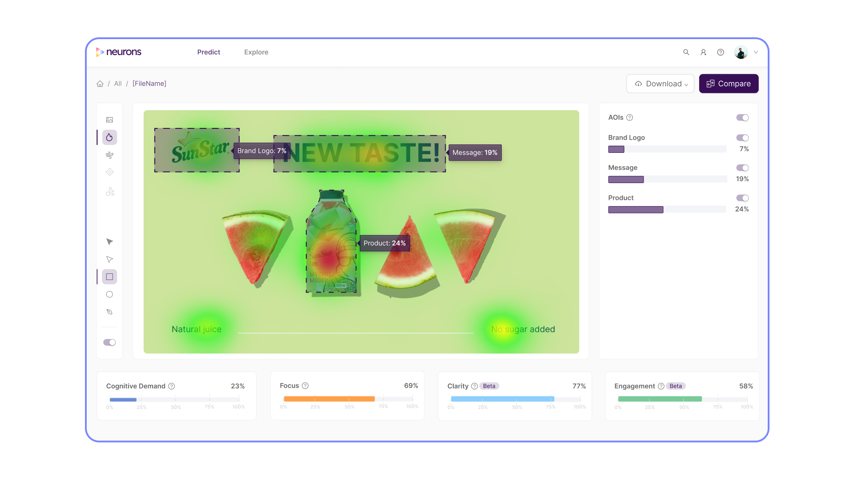
Task: Choose the solid arrow pointer tool
Action: pos(109,242)
